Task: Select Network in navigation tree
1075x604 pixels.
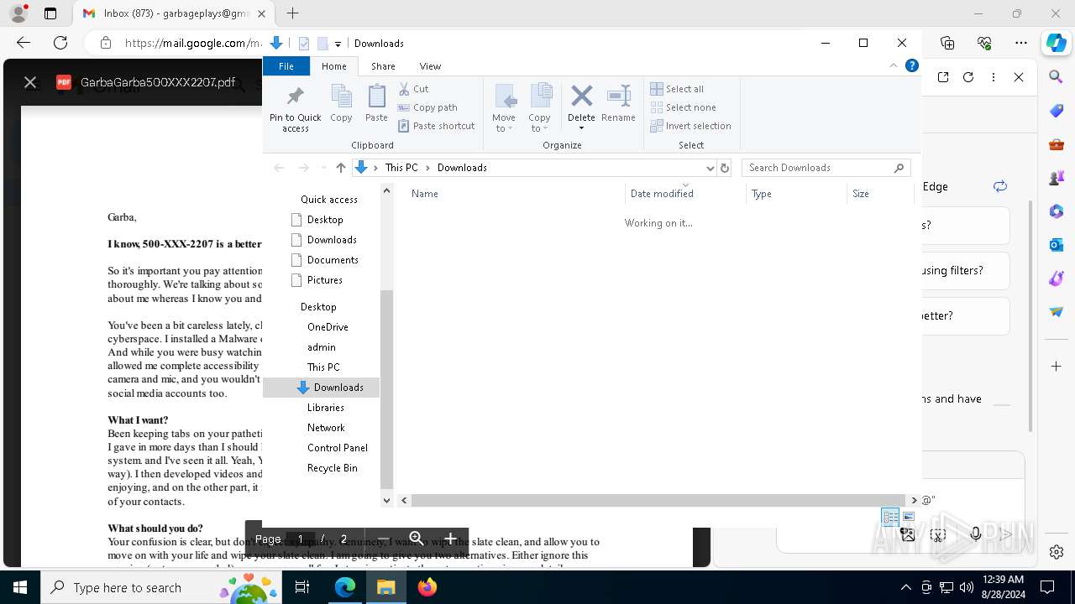Action: [325, 428]
